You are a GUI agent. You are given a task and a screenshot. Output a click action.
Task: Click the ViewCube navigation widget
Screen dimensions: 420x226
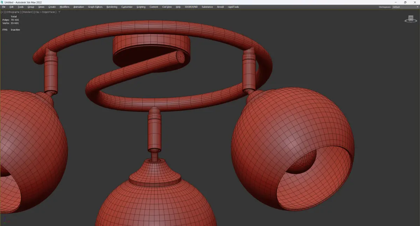coord(411,19)
